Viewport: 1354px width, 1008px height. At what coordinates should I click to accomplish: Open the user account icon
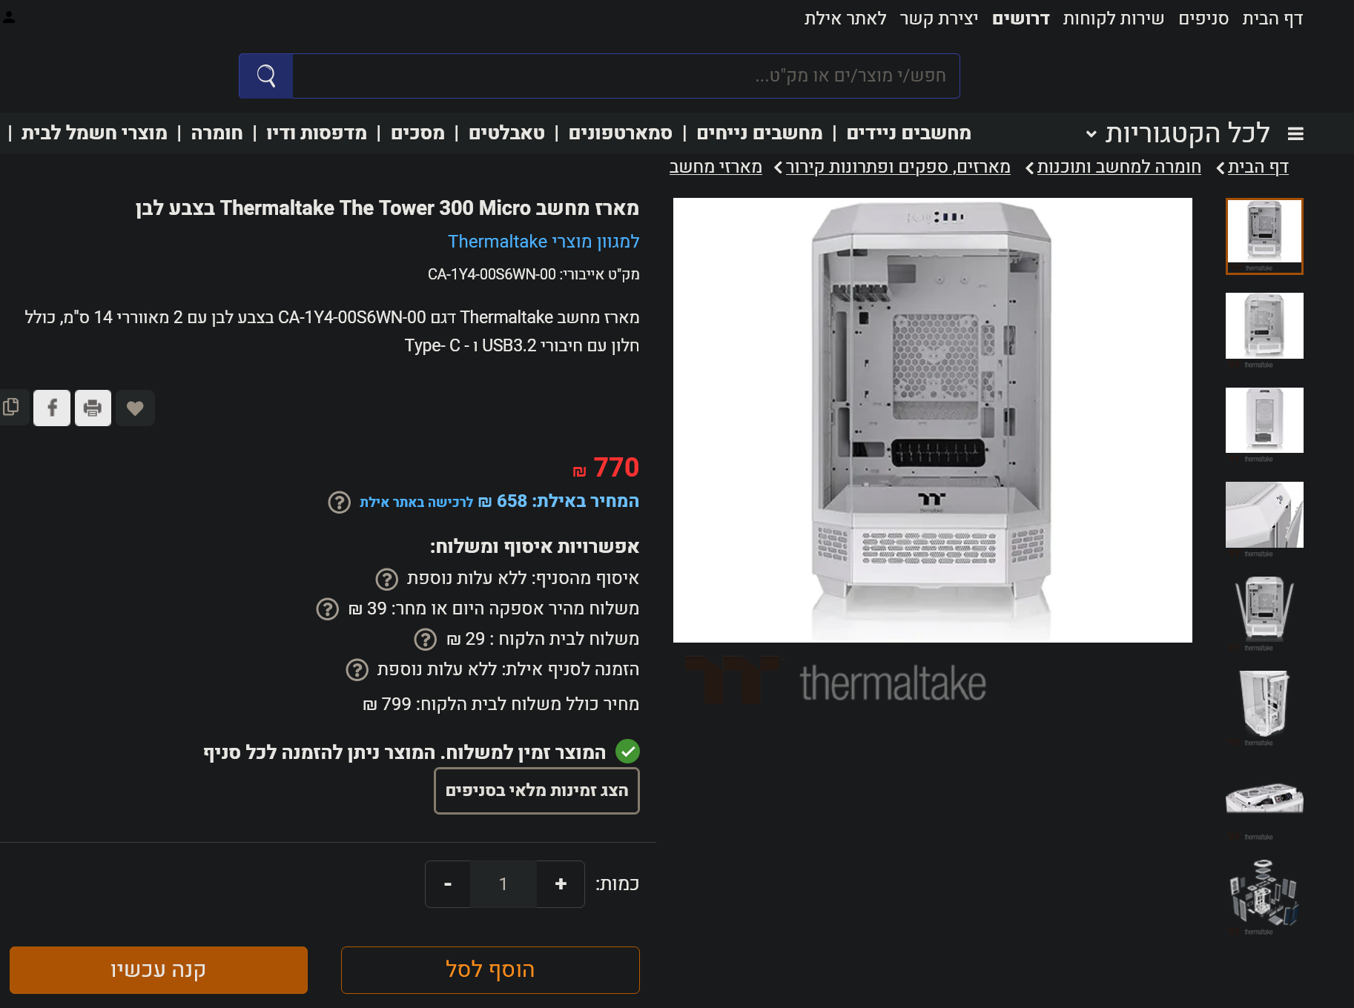click(9, 17)
